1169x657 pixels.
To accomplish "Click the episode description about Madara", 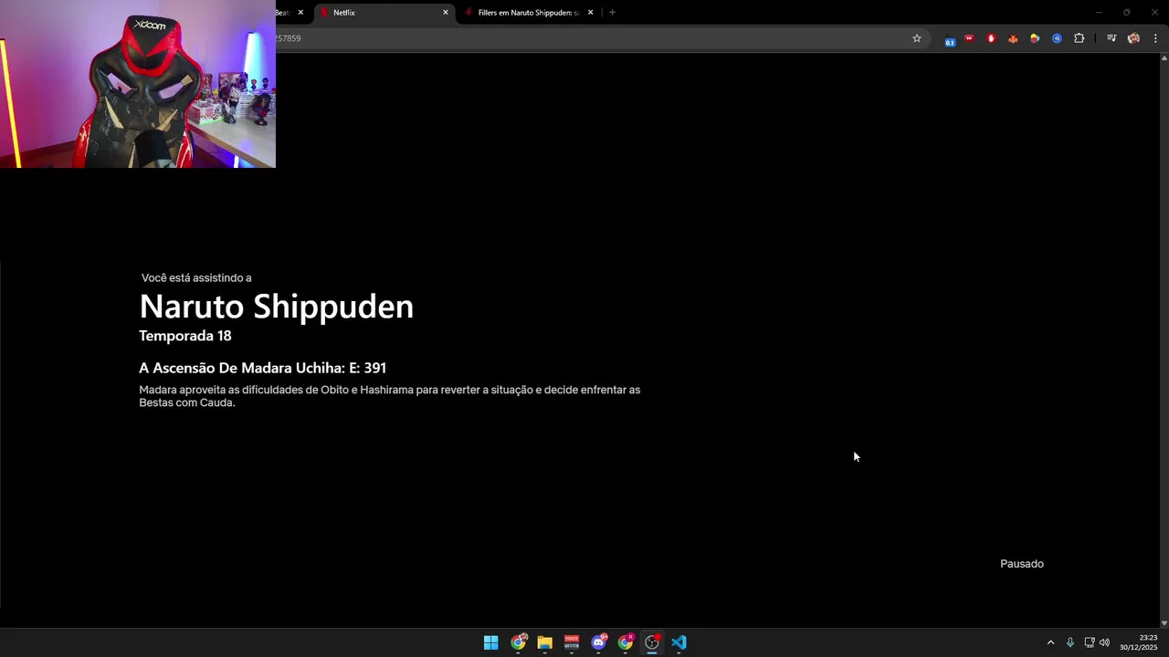I will point(390,396).
